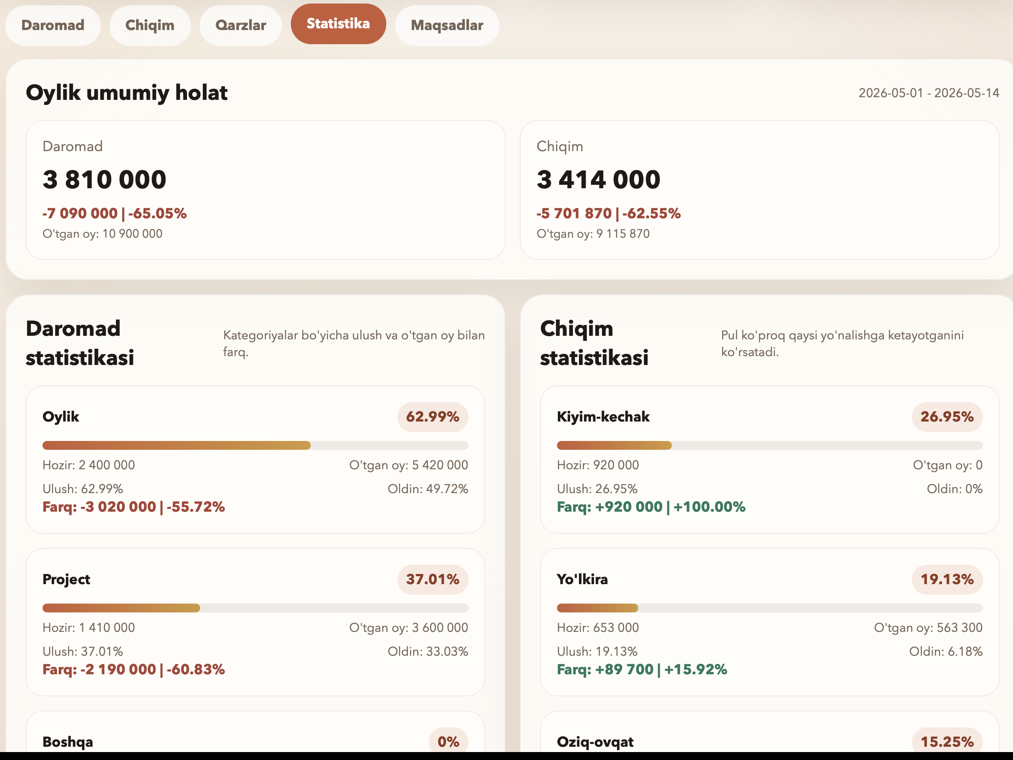Click the Project category title
Screen dimensions: 1013x760
pos(66,579)
